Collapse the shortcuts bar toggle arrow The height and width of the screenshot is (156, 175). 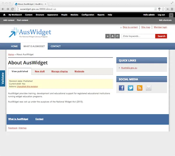coord(171,15)
